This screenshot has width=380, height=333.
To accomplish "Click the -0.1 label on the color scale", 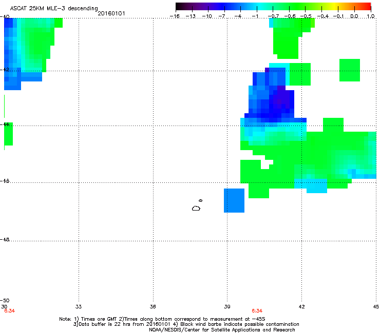I will (x=338, y=16).
